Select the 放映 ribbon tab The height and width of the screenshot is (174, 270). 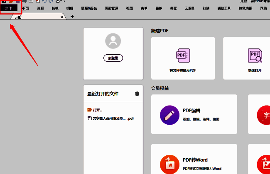coord(206,8)
